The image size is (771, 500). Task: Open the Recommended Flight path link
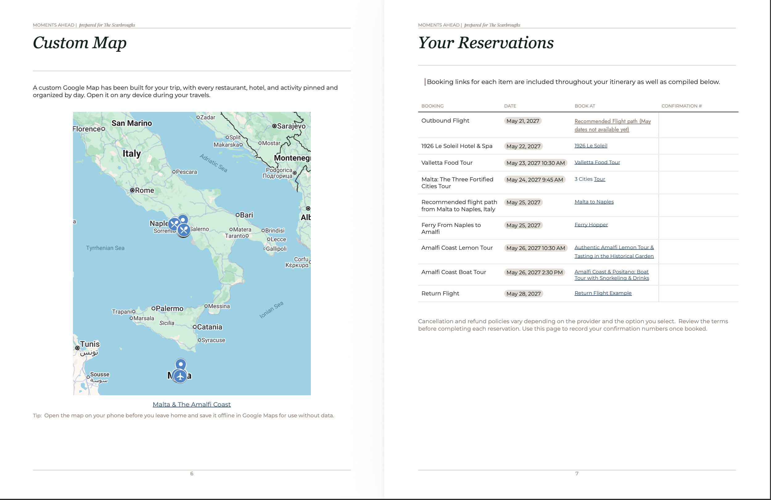pos(612,125)
